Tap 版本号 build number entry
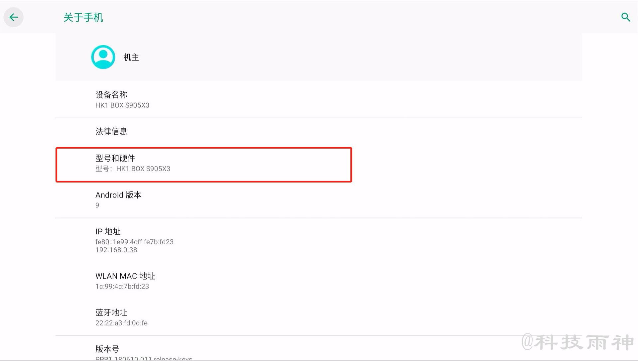638x361 pixels. 319,348
